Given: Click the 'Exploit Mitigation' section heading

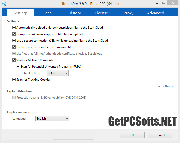Looking at the screenshot, I should pos(19,91).
